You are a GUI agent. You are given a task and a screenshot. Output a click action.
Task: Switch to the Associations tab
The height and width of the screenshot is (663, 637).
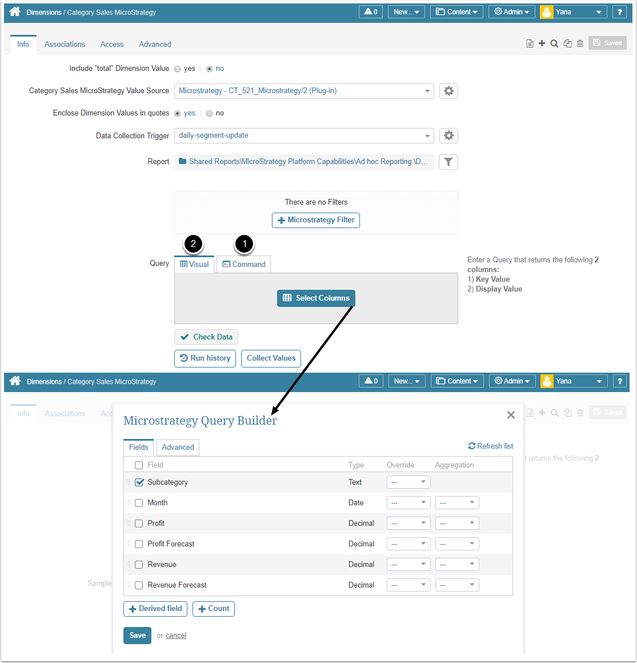(65, 45)
